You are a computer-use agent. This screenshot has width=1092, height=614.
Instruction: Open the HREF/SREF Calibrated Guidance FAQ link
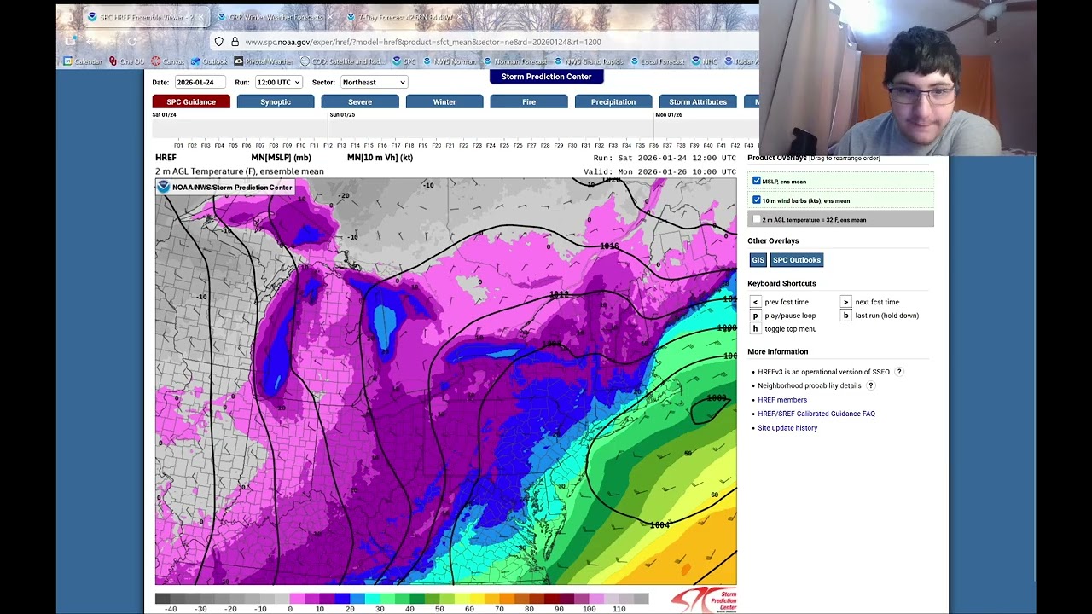tap(816, 414)
